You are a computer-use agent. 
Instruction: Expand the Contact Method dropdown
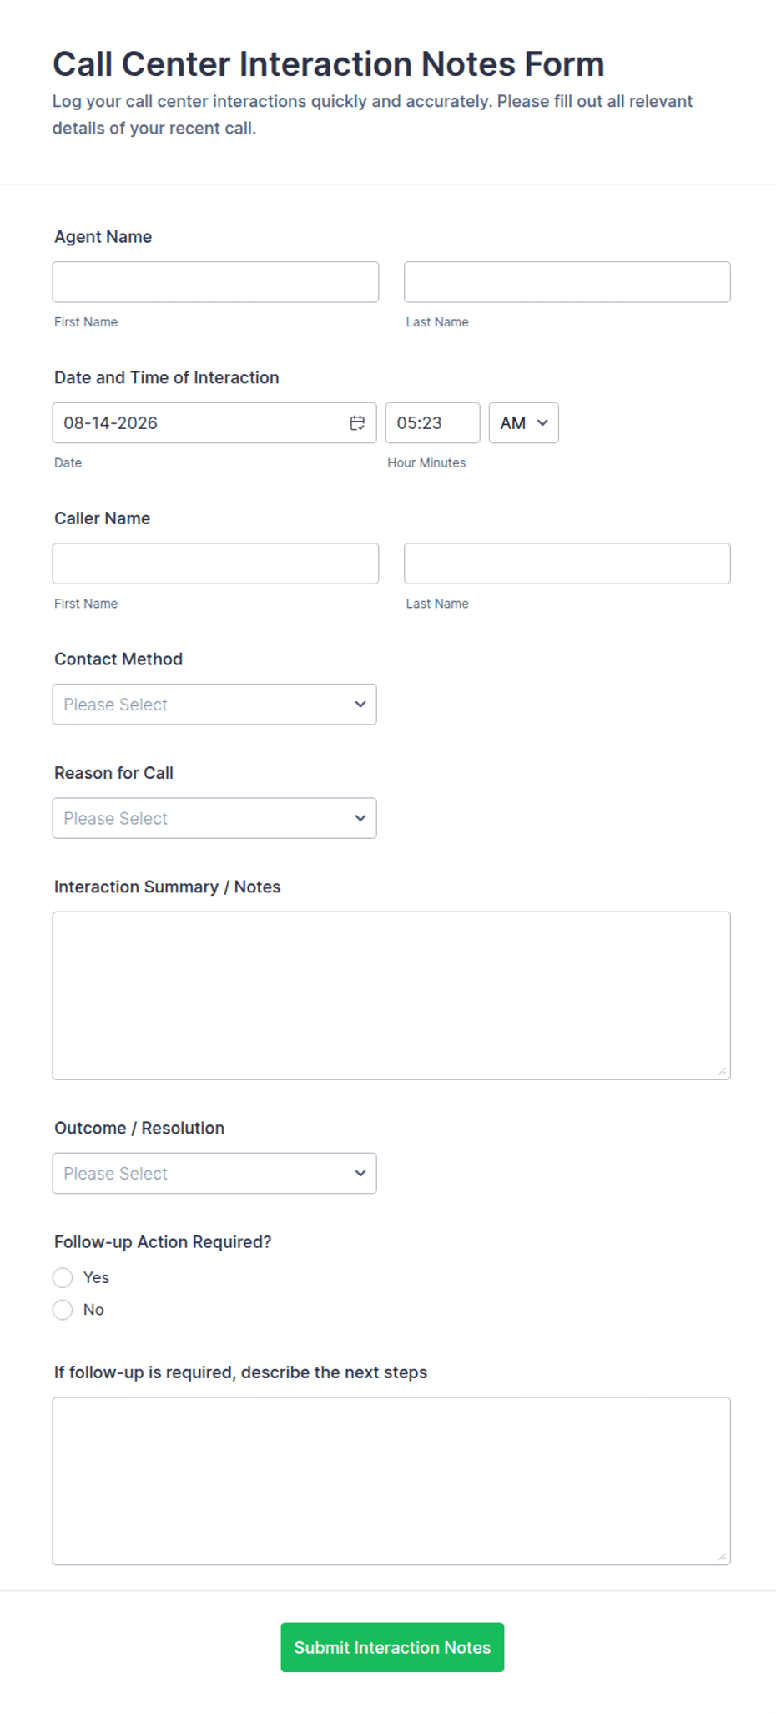(214, 705)
